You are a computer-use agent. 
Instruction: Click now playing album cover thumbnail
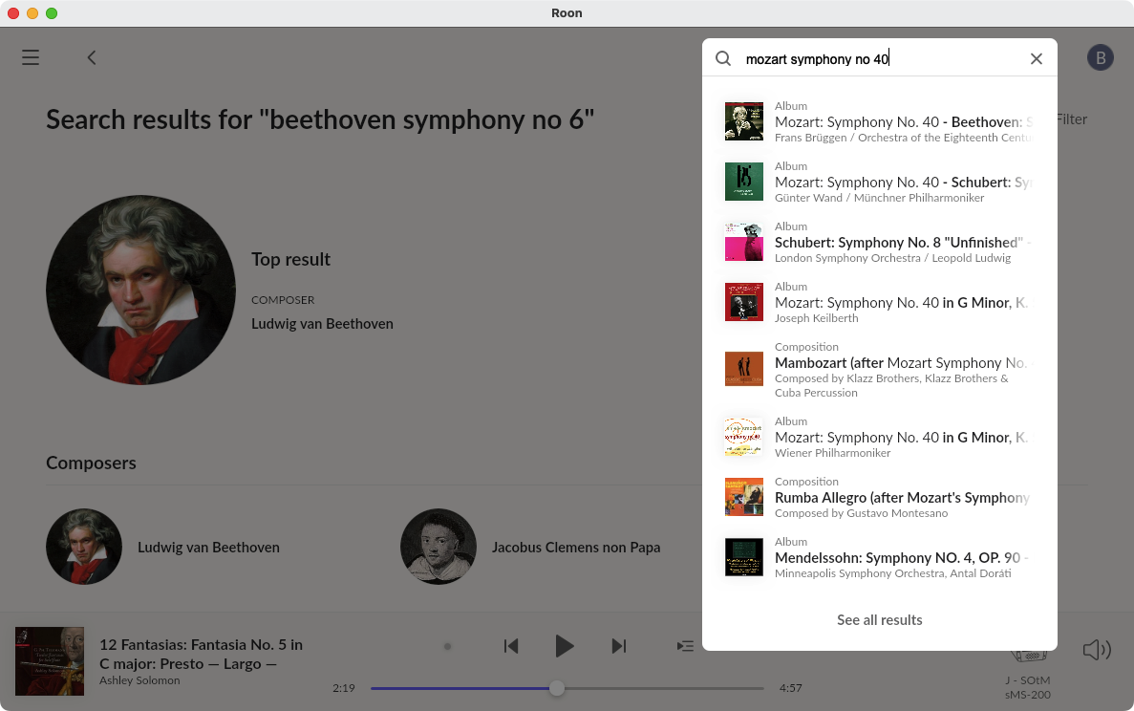click(50, 661)
